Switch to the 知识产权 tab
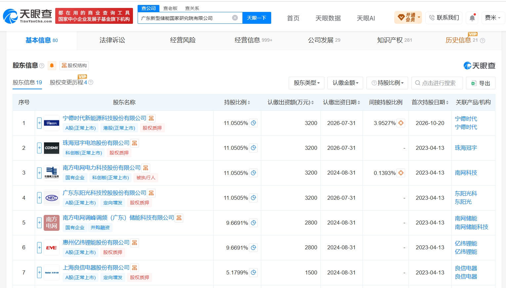 click(x=395, y=40)
